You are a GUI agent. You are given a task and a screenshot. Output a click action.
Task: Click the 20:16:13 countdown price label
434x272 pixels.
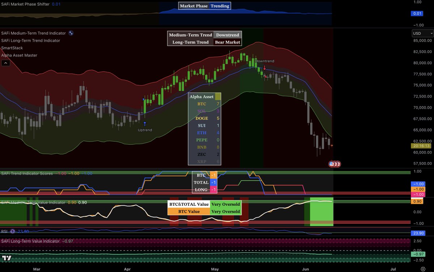[x=420, y=146]
